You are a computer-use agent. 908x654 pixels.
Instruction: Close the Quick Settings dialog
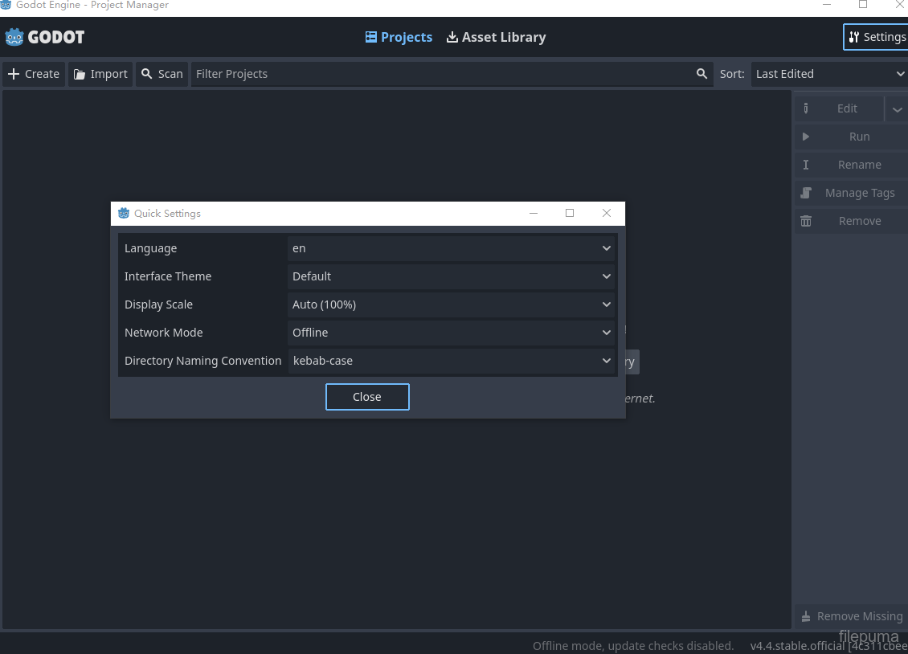[367, 396]
